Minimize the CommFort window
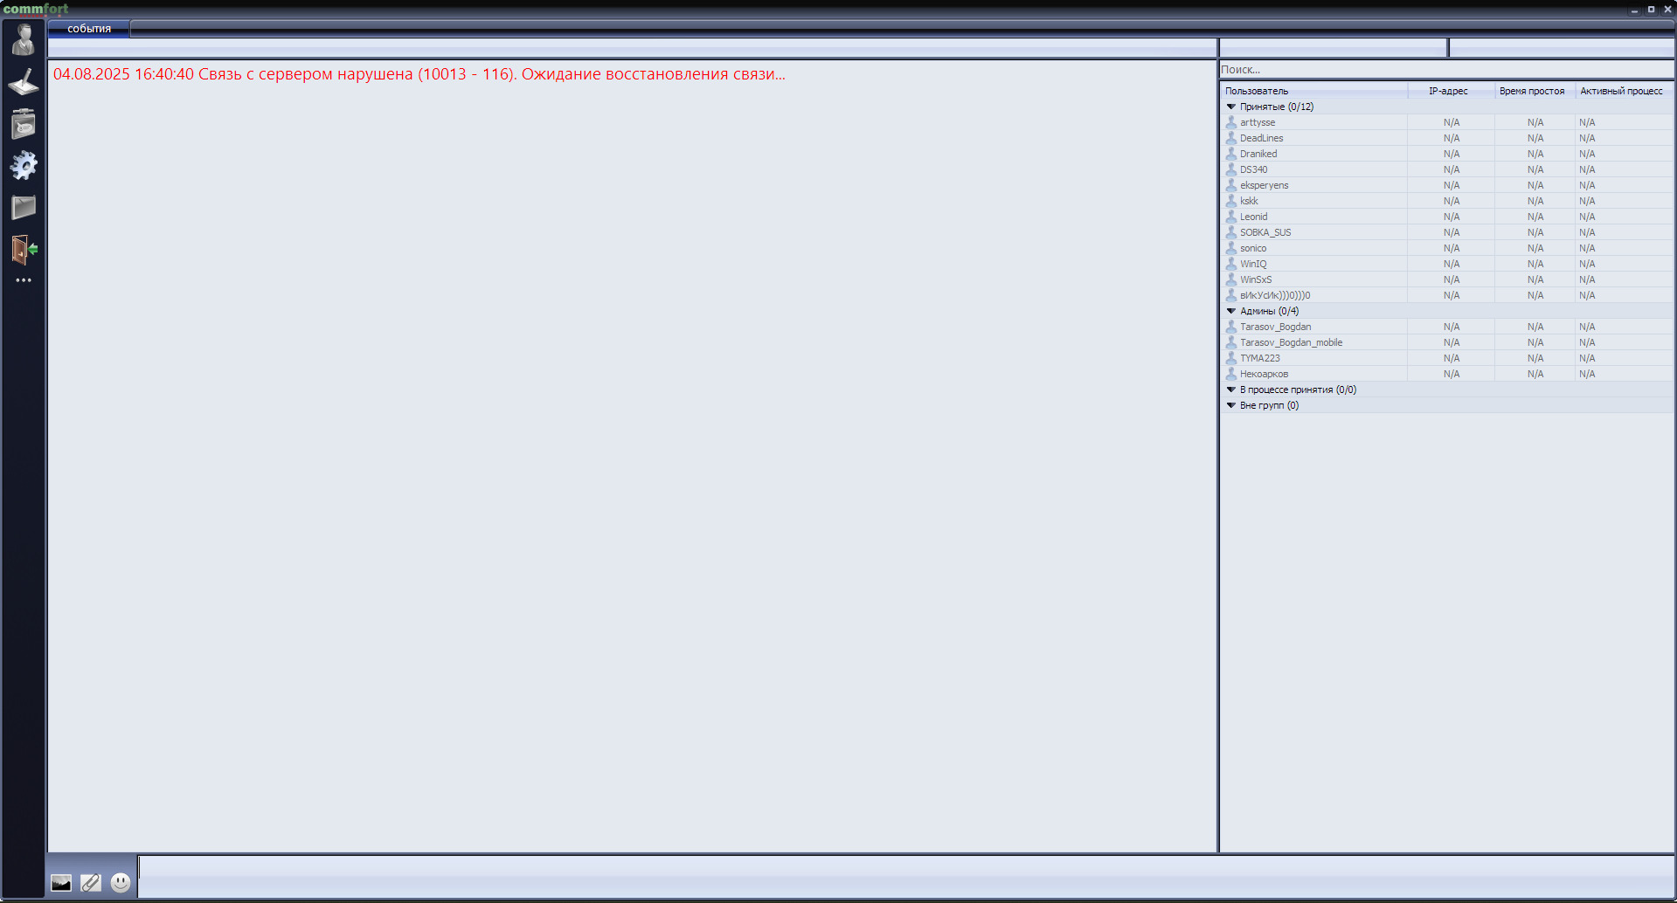The width and height of the screenshot is (1677, 903). click(1634, 10)
